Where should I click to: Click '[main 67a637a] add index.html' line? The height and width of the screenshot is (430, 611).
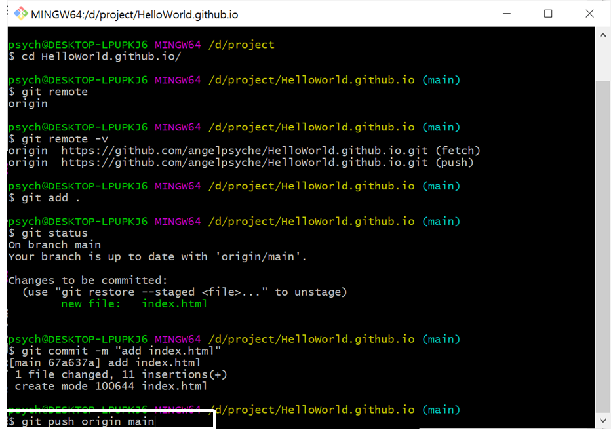pyautogui.click(x=104, y=362)
